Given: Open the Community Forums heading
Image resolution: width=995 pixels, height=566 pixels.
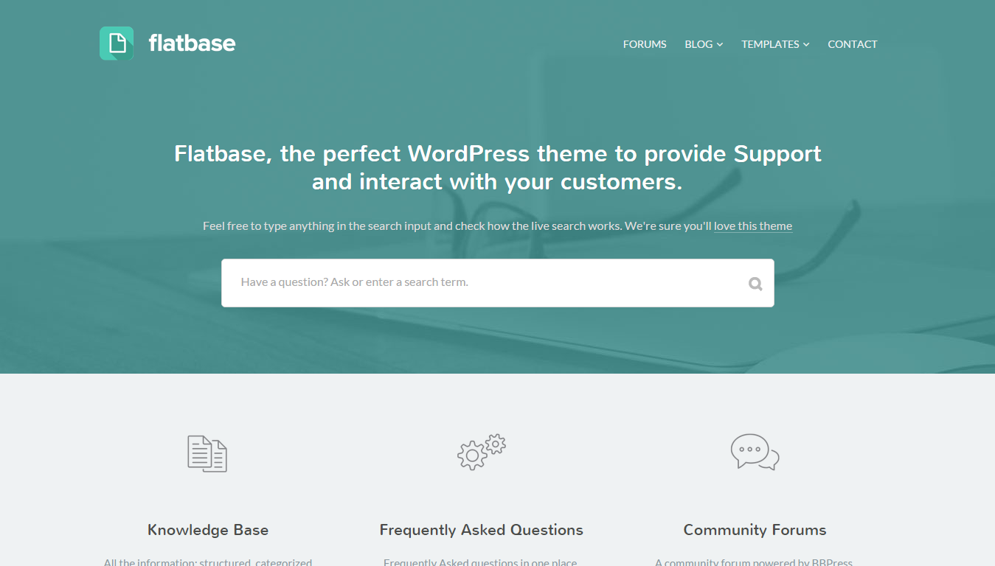Looking at the screenshot, I should [755, 530].
